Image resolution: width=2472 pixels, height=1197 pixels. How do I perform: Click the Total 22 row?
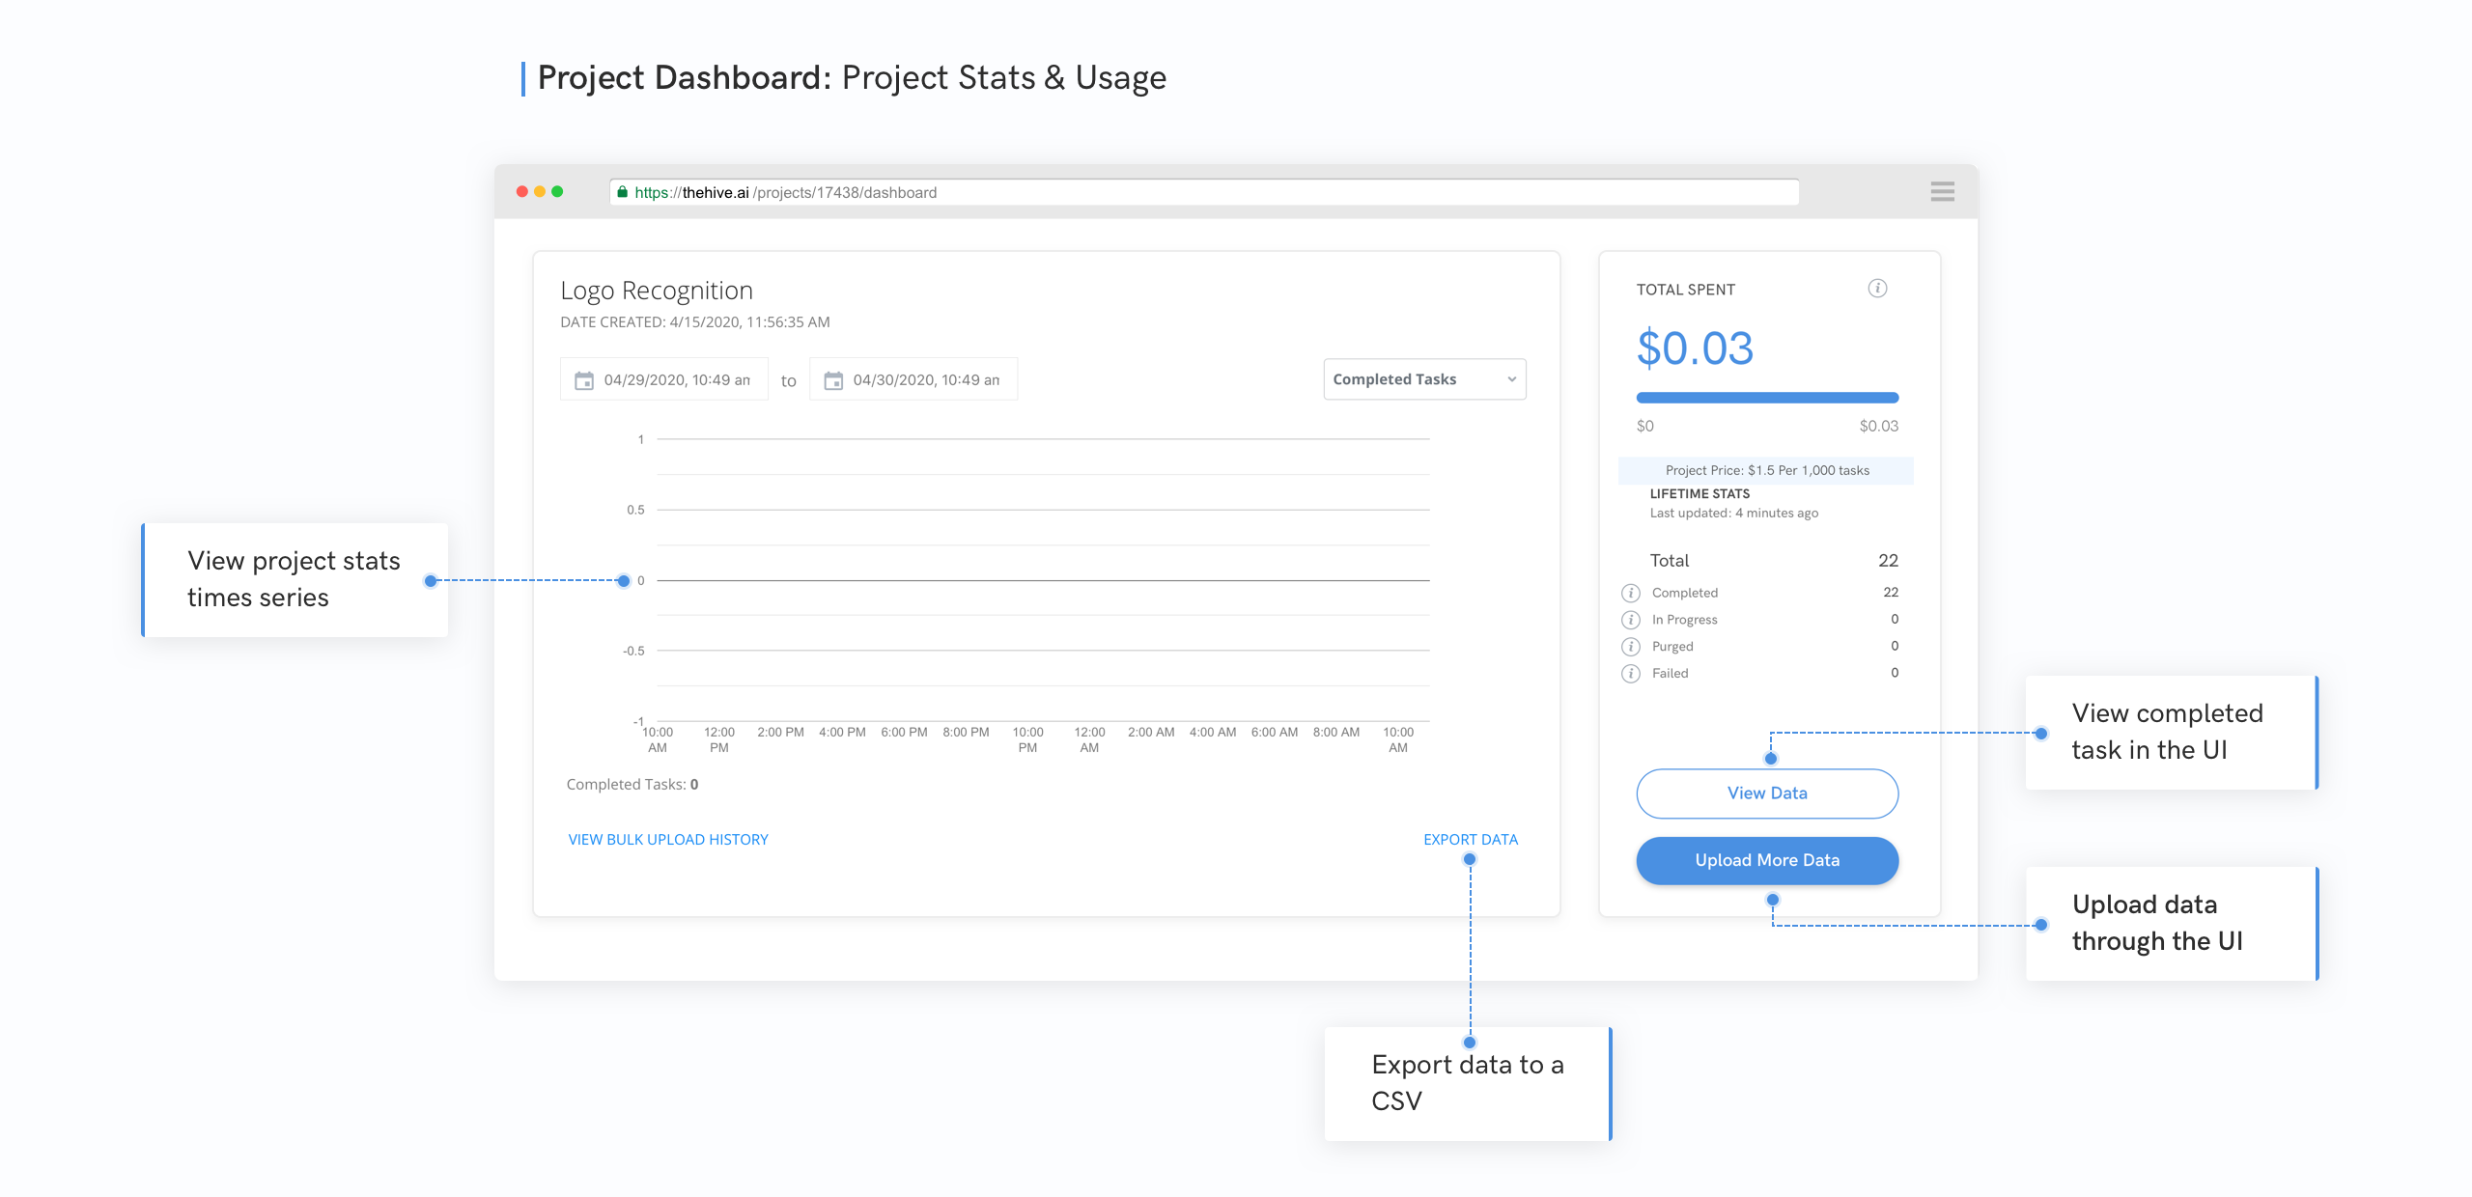point(1774,561)
